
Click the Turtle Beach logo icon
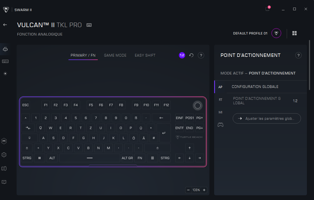6,9
